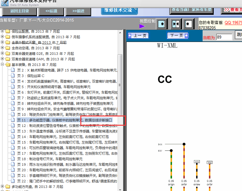
Task: Select 页 11 : 多功能显示器 entry
Action: (x=65, y=120)
